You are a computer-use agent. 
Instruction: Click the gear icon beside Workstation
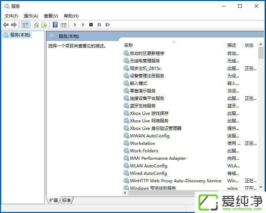(x=126, y=143)
